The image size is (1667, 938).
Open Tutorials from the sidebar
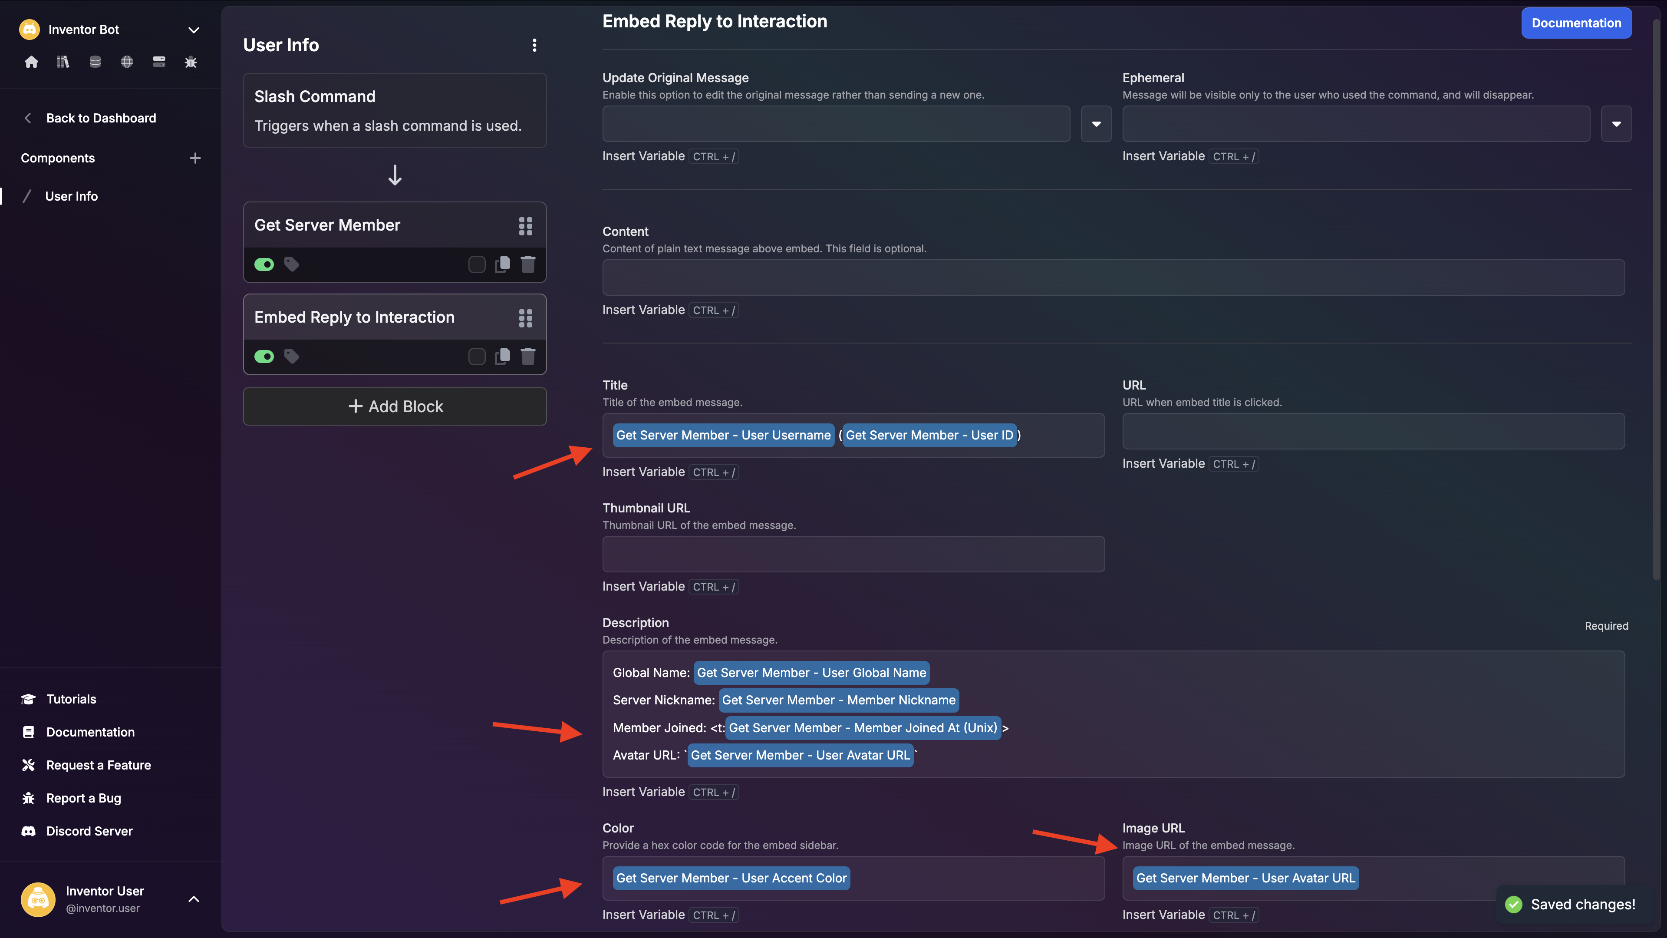[71, 699]
